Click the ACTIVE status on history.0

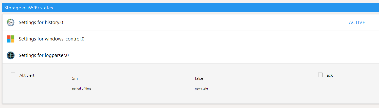coord(357,23)
